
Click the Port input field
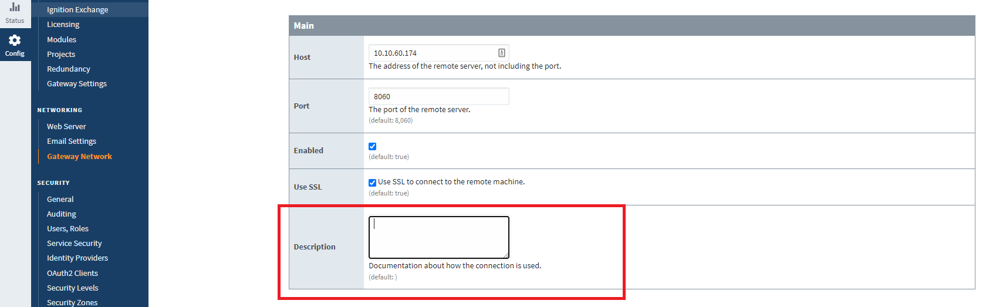(438, 96)
